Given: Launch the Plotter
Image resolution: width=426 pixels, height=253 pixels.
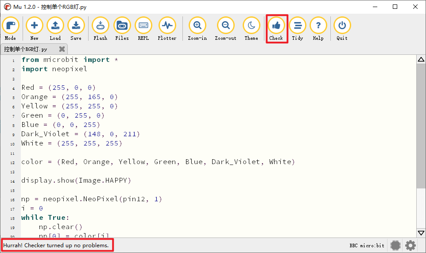Looking at the screenshot, I should click(x=167, y=28).
